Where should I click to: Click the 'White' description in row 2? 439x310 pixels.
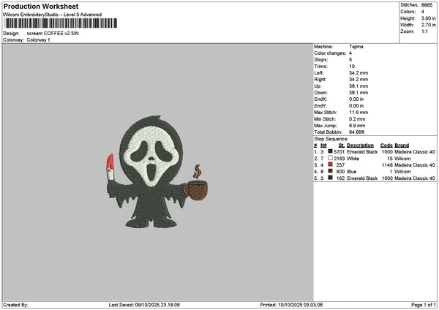[353, 159]
